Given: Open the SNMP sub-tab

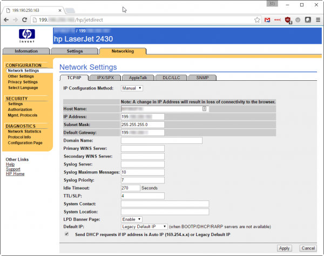Looking at the screenshot, I should click(202, 78).
